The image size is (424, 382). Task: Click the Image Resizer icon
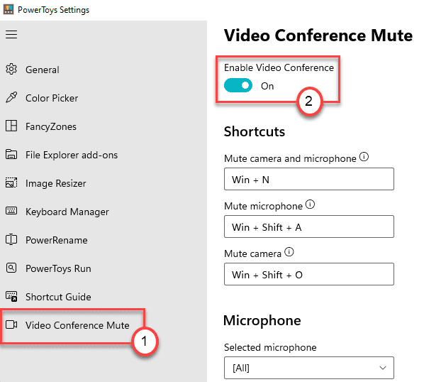[11, 182]
